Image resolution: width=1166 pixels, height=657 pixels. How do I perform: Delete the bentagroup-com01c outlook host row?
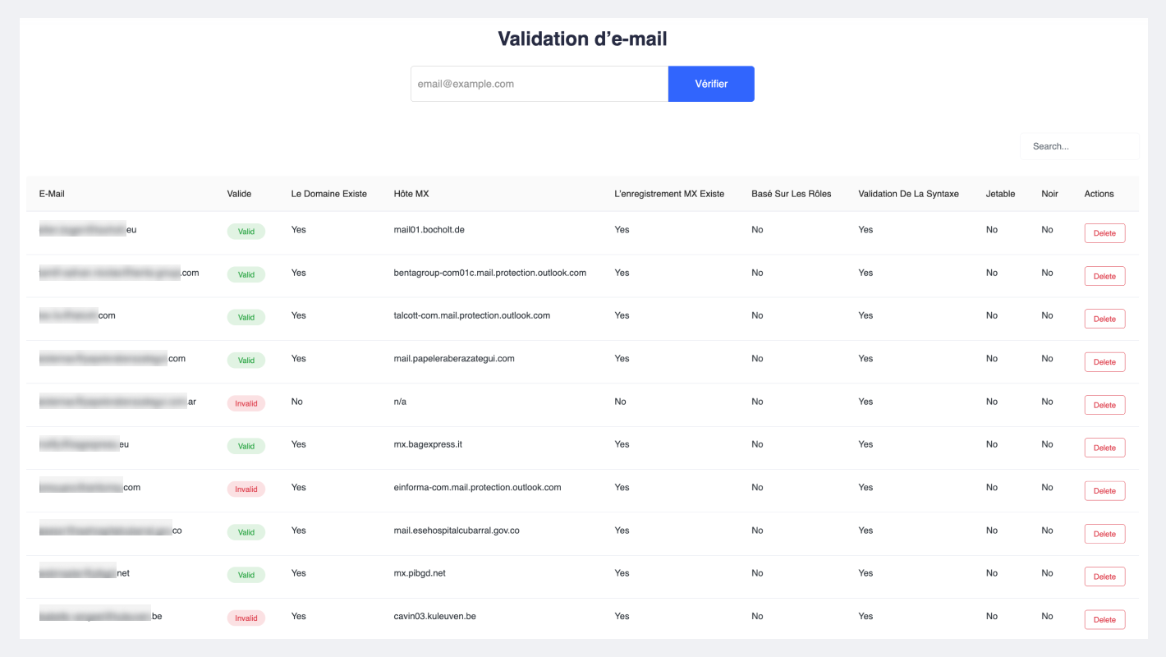(x=1104, y=276)
